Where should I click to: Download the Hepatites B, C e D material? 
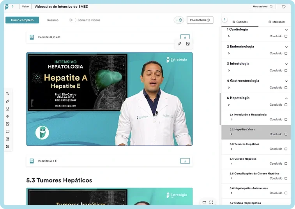pyautogui.click(x=185, y=37)
